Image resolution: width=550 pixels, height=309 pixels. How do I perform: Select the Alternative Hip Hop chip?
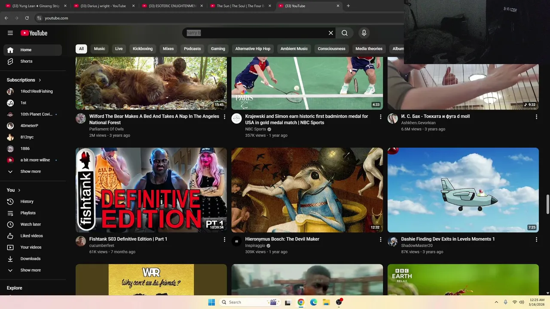coord(253,49)
